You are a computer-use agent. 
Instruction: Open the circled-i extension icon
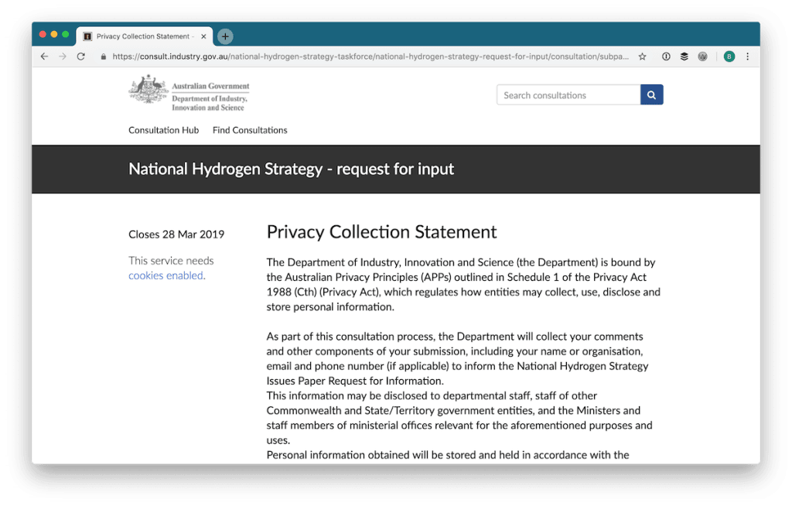click(666, 56)
